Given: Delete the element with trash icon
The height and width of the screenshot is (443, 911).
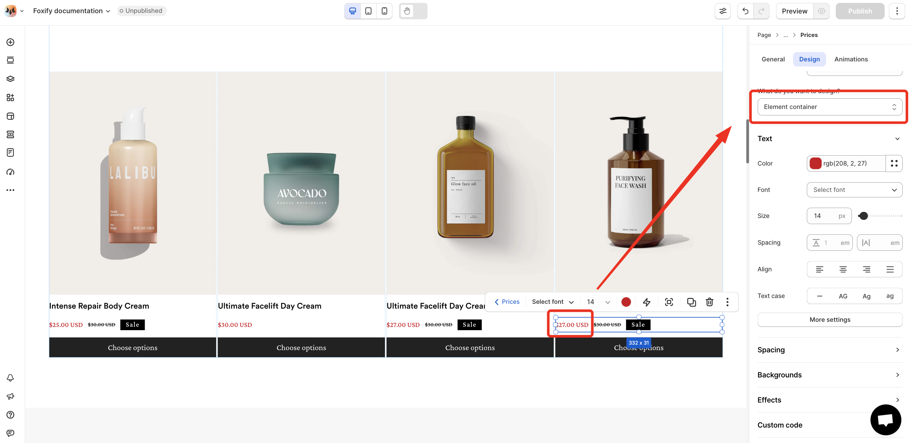Looking at the screenshot, I should pyautogui.click(x=709, y=302).
